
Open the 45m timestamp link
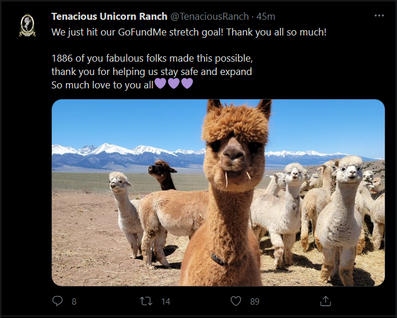266,16
